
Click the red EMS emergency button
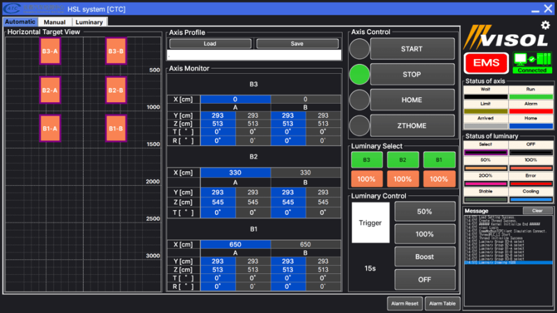[486, 63]
